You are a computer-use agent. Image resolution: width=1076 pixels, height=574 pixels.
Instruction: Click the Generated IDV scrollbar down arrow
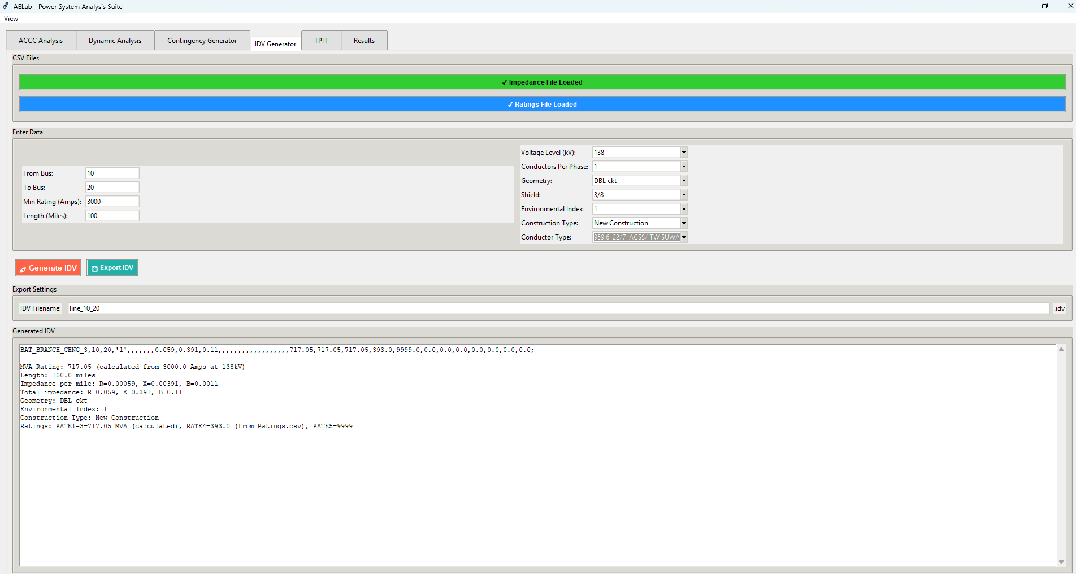click(x=1061, y=562)
